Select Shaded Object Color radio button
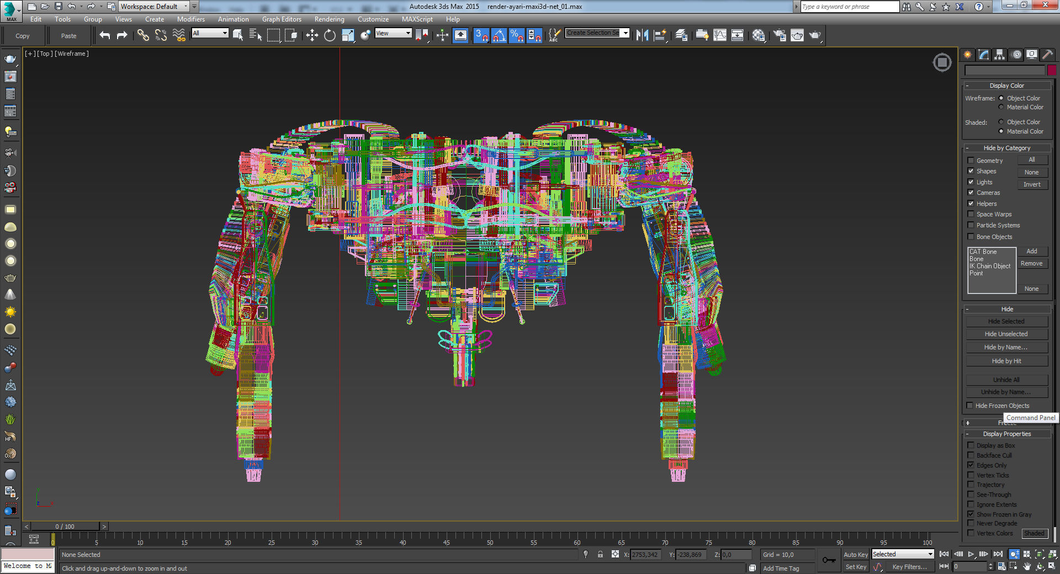 (x=1001, y=122)
